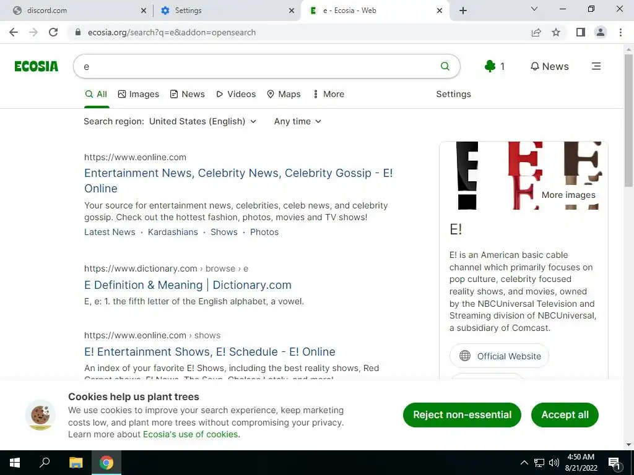
Task: Click the browser address bar URL
Action: (x=172, y=32)
